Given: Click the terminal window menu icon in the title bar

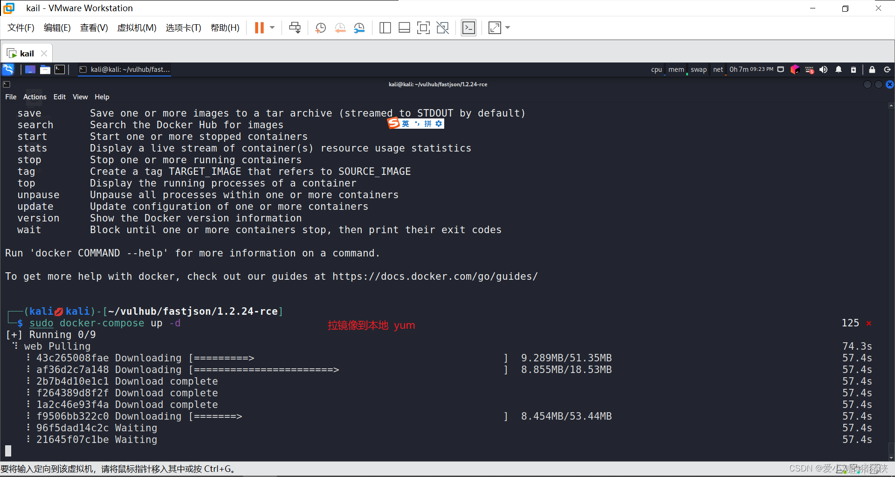Looking at the screenshot, I should (x=7, y=84).
